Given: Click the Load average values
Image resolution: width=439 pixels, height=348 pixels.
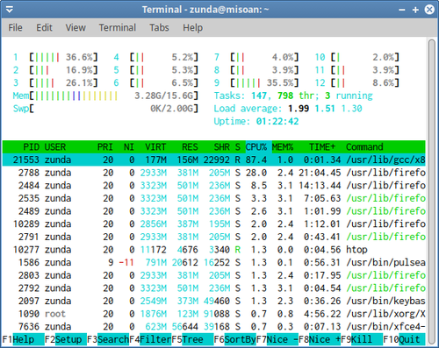Looking at the screenshot, I should [325, 109].
